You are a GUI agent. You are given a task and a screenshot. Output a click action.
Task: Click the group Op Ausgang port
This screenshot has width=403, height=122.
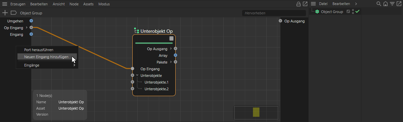point(280,21)
